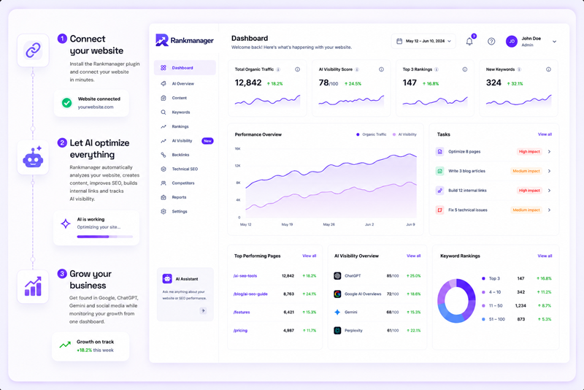Open the /blog/ai-seo-guide page link
Viewport: 584px width, 390px height.
coord(250,294)
